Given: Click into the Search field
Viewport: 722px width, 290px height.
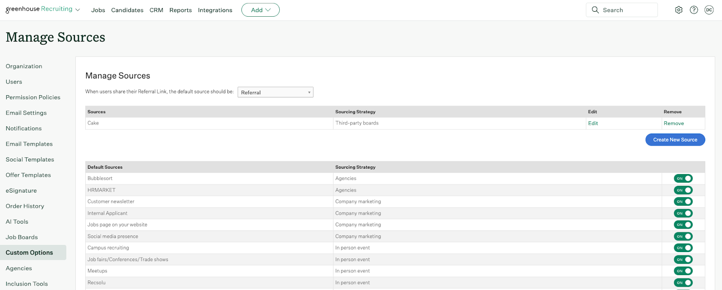Looking at the screenshot, I should [622, 10].
